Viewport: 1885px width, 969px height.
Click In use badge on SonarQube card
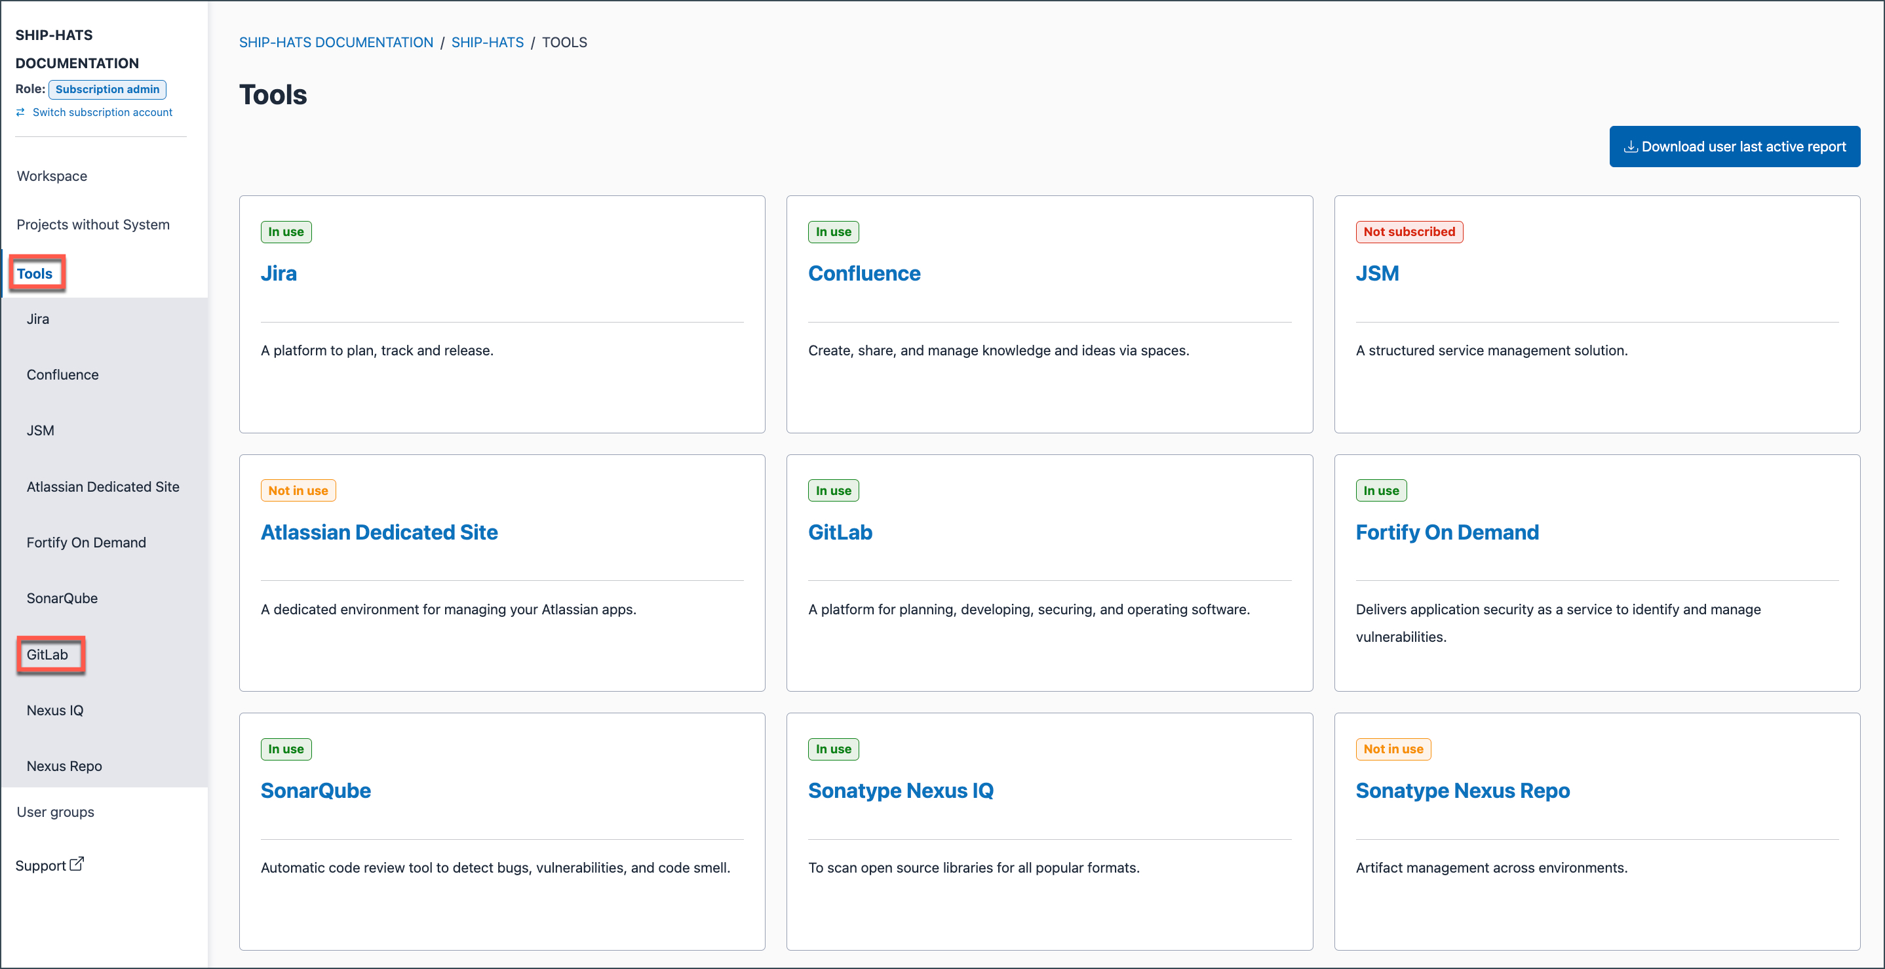(286, 749)
